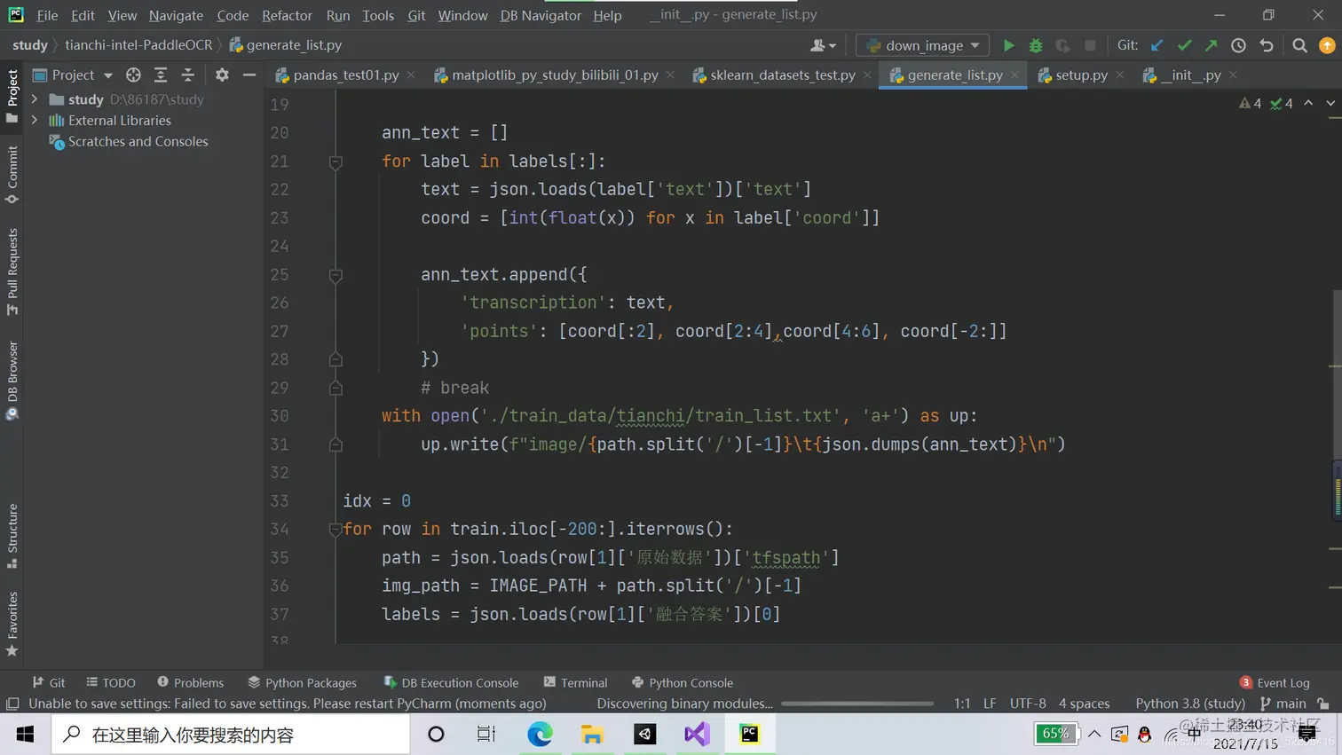Expand the study project folder
The height and width of the screenshot is (755, 1342).
click(x=35, y=99)
